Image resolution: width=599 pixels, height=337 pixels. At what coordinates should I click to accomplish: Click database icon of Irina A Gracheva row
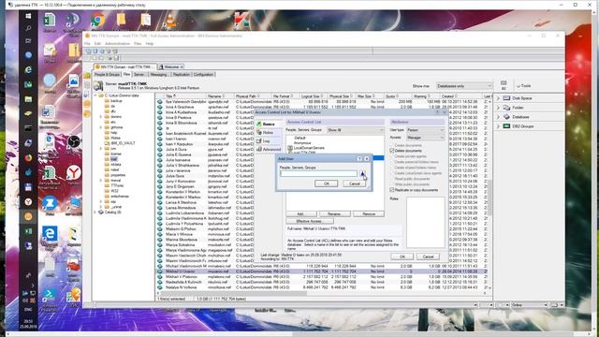(x=160, y=107)
